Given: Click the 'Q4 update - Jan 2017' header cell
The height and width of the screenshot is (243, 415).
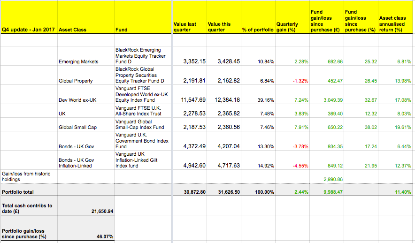Looking at the screenshot, I should point(29,30).
